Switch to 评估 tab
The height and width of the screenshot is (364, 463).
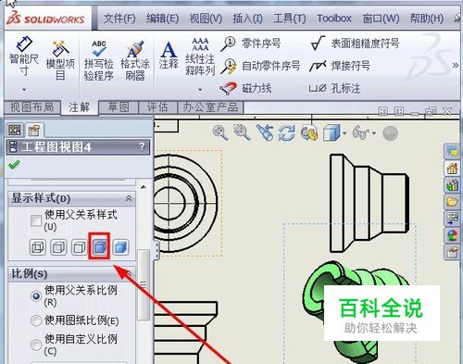[x=157, y=107]
